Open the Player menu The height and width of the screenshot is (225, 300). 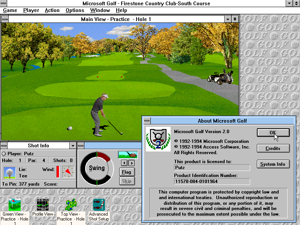31,10
